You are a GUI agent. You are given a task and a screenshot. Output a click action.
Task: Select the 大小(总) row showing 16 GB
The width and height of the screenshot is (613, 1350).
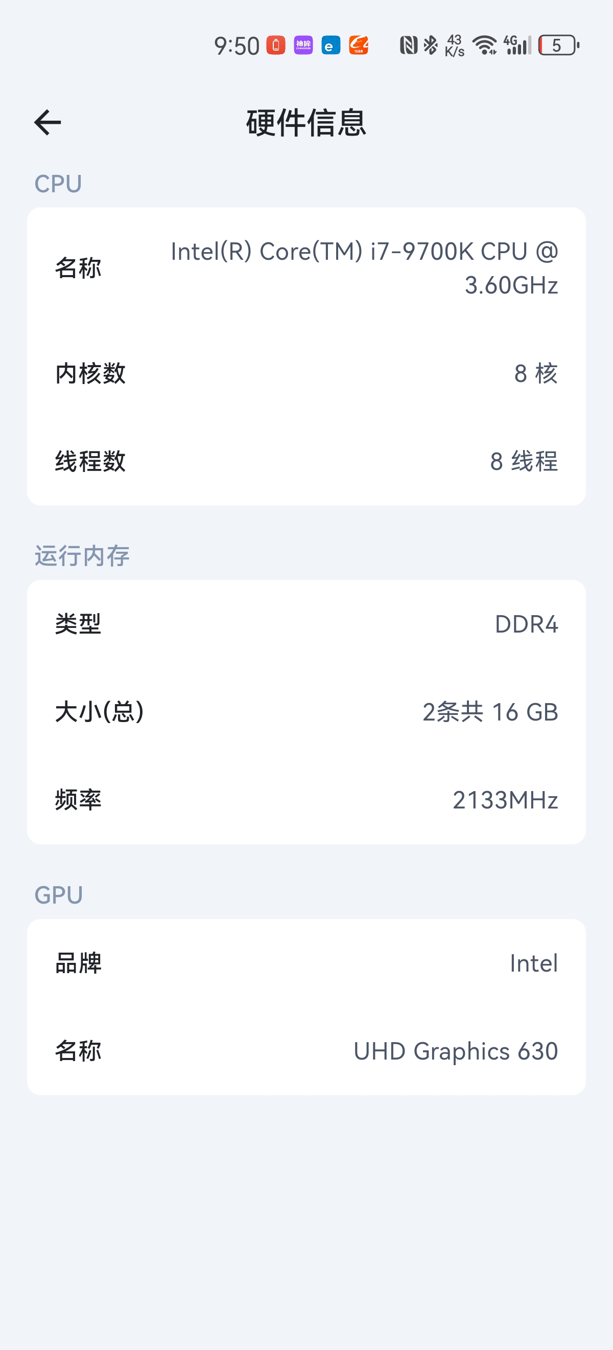[x=306, y=712]
